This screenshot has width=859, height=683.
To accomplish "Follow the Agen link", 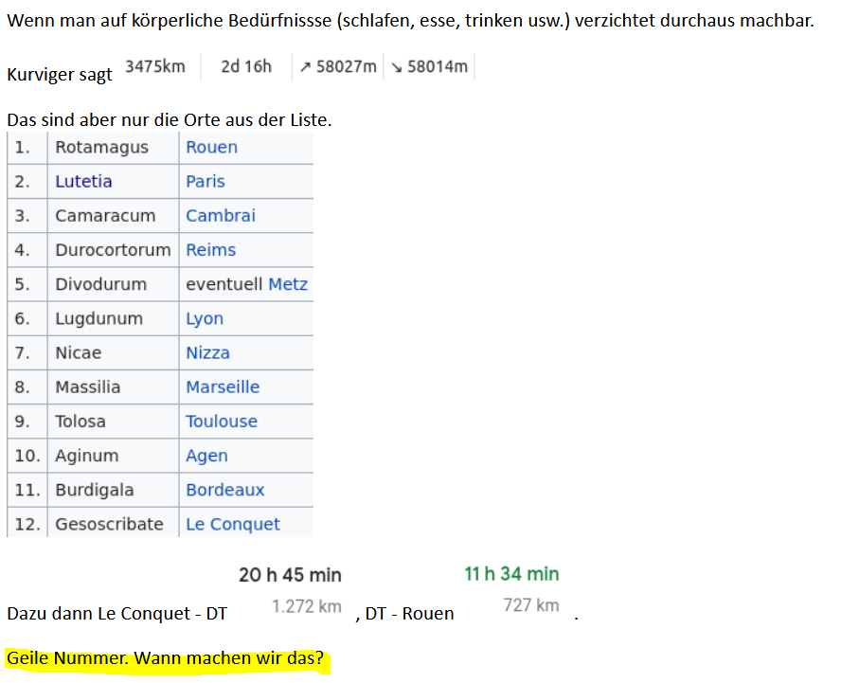I will pos(206,456).
